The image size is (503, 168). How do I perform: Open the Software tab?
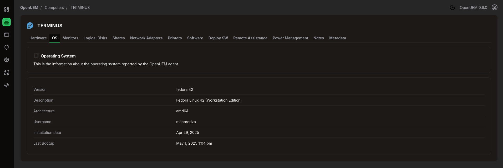coord(195,38)
